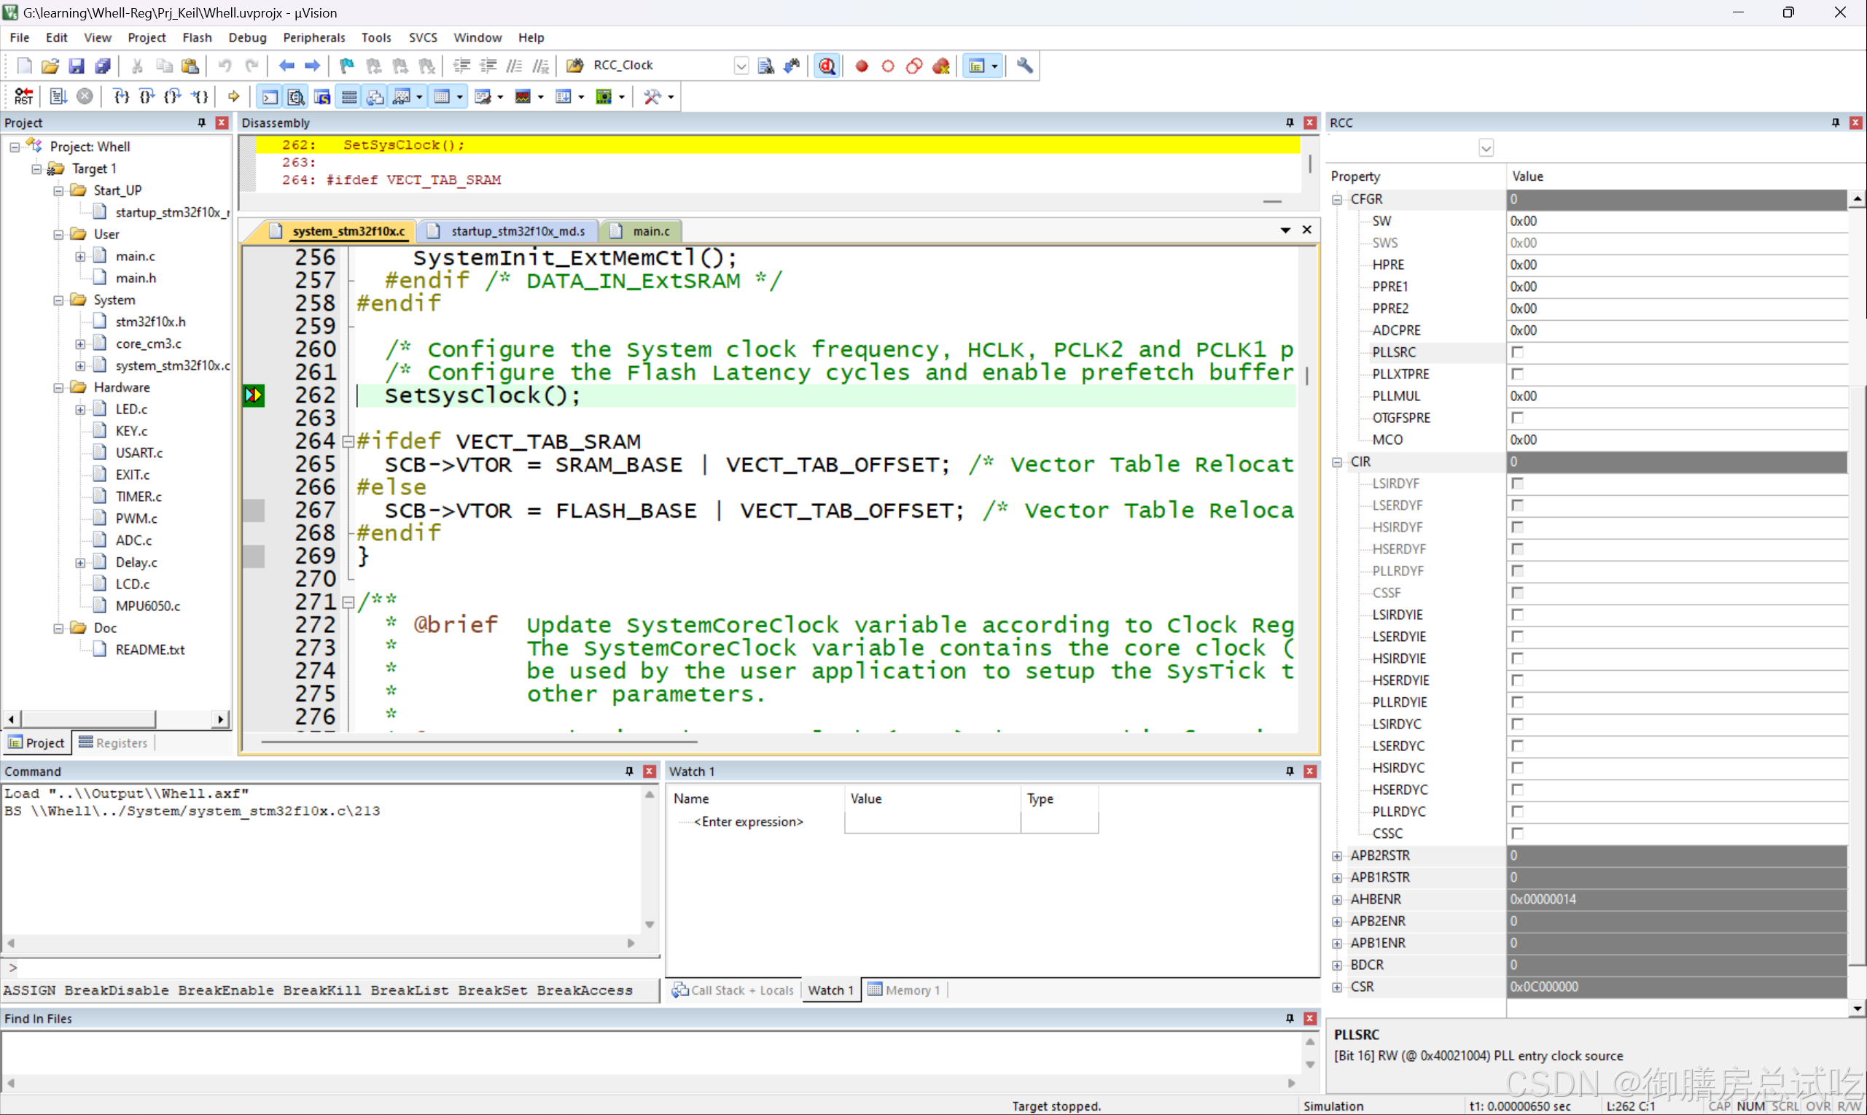
Task: Click the Save file floppy icon
Action: tap(77, 66)
